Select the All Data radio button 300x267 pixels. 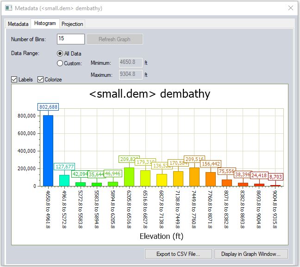[60, 54]
